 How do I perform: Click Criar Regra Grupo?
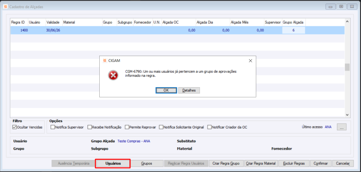[x=226, y=163]
